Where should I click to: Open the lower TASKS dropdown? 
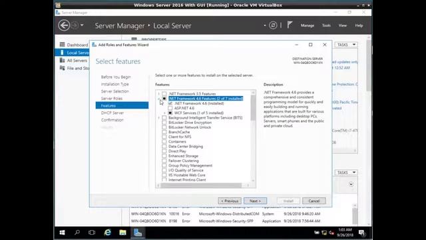point(346,173)
